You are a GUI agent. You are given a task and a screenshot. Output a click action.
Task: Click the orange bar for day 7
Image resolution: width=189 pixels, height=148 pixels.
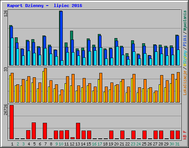[x=45, y=85]
